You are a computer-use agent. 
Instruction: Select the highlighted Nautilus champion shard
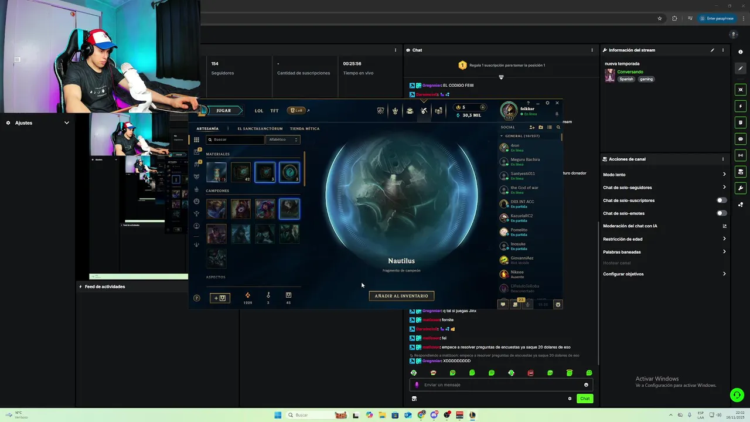pos(289,209)
